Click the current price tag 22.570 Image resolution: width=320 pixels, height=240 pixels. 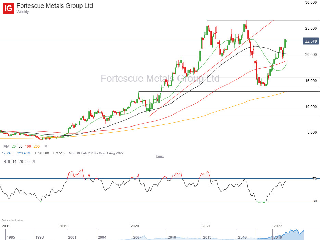pos(310,41)
